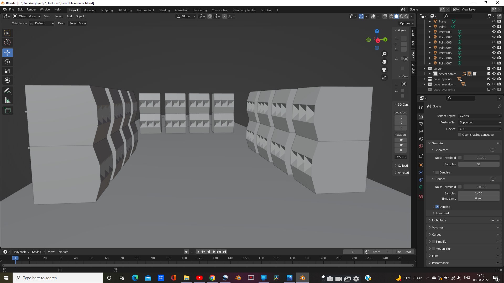Open the View Layer properties tab icon
This screenshot has height=283, width=504.
[x=421, y=131]
